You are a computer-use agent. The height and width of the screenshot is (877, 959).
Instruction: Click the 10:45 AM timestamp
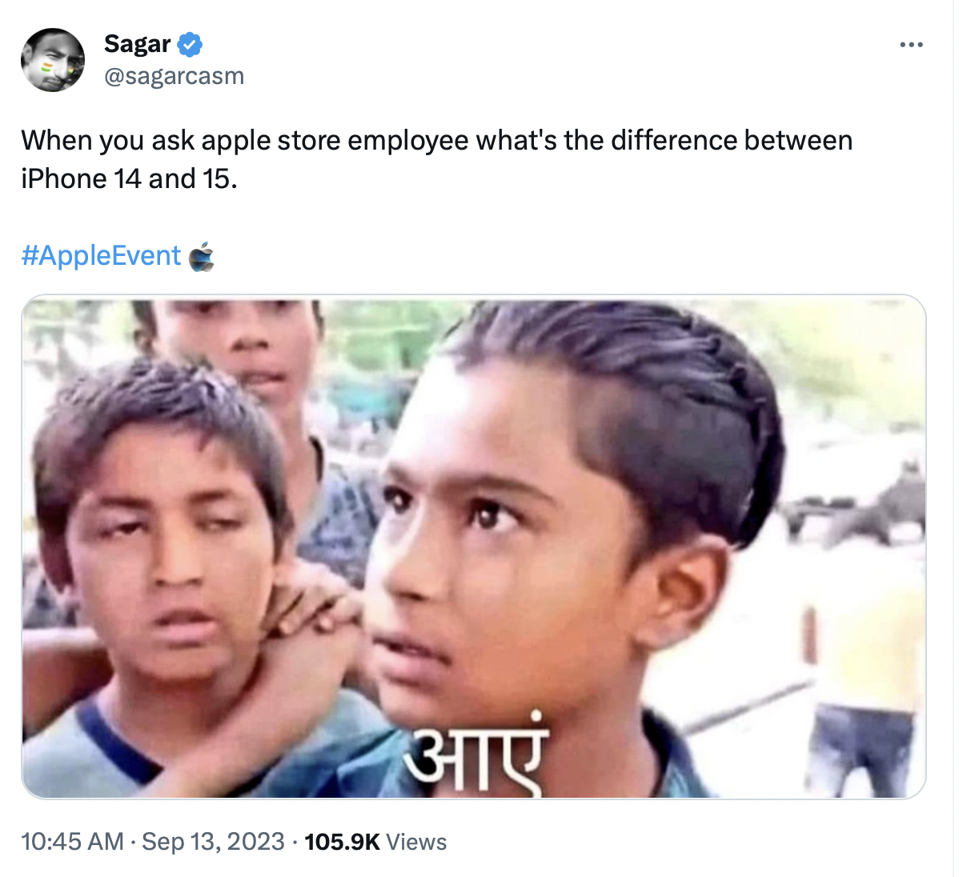[72, 842]
